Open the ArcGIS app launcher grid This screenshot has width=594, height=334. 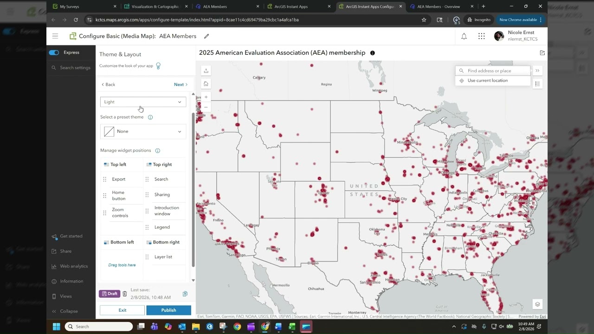click(481, 36)
